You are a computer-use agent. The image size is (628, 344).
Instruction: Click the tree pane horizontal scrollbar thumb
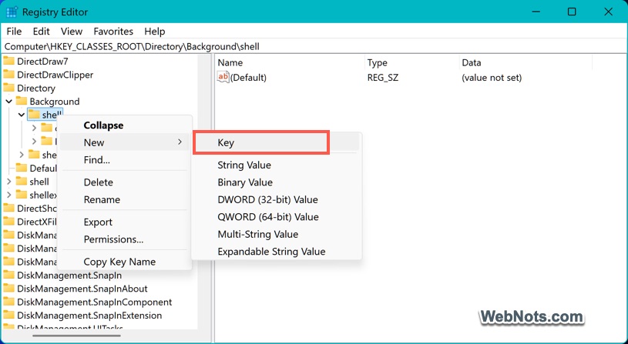[x=78, y=336]
